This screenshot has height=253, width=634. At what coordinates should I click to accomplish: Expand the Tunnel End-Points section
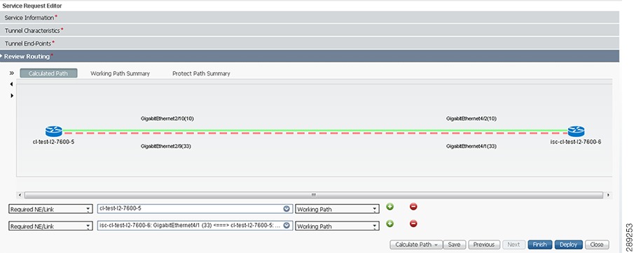(310, 43)
